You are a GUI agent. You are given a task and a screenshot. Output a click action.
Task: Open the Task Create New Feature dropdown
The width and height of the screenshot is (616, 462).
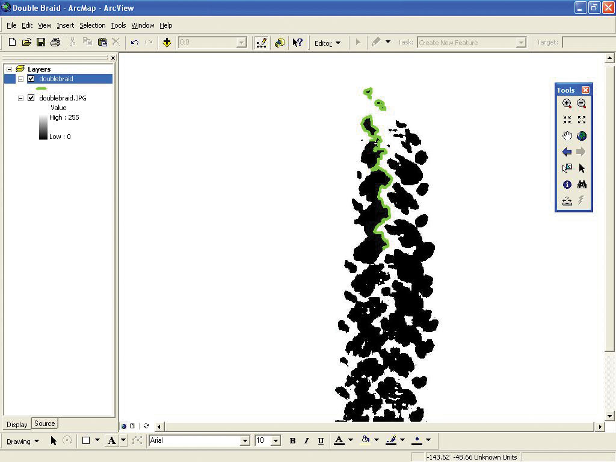coord(521,43)
